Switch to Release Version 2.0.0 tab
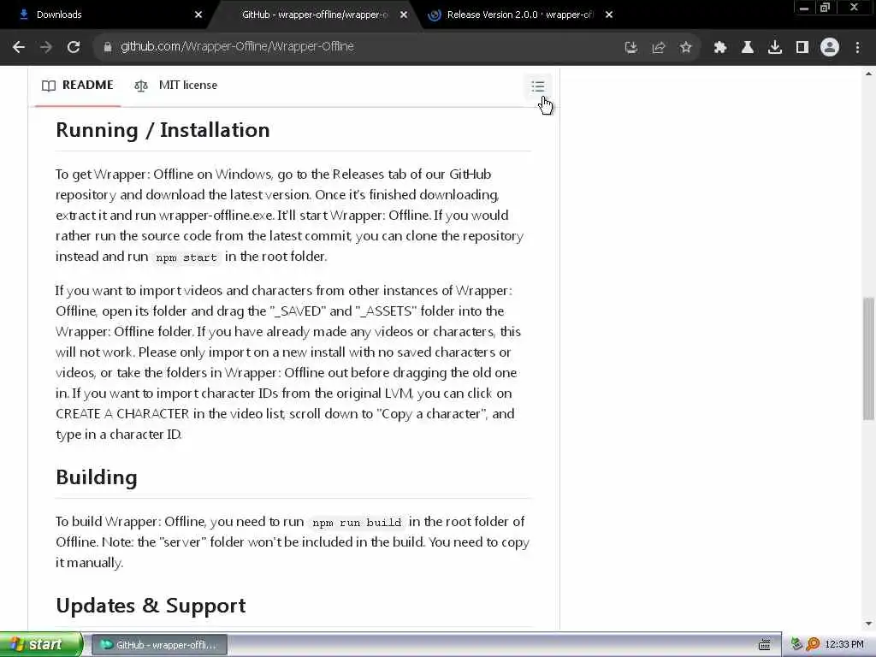This screenshot has width=876, height=657. point(519,15)
